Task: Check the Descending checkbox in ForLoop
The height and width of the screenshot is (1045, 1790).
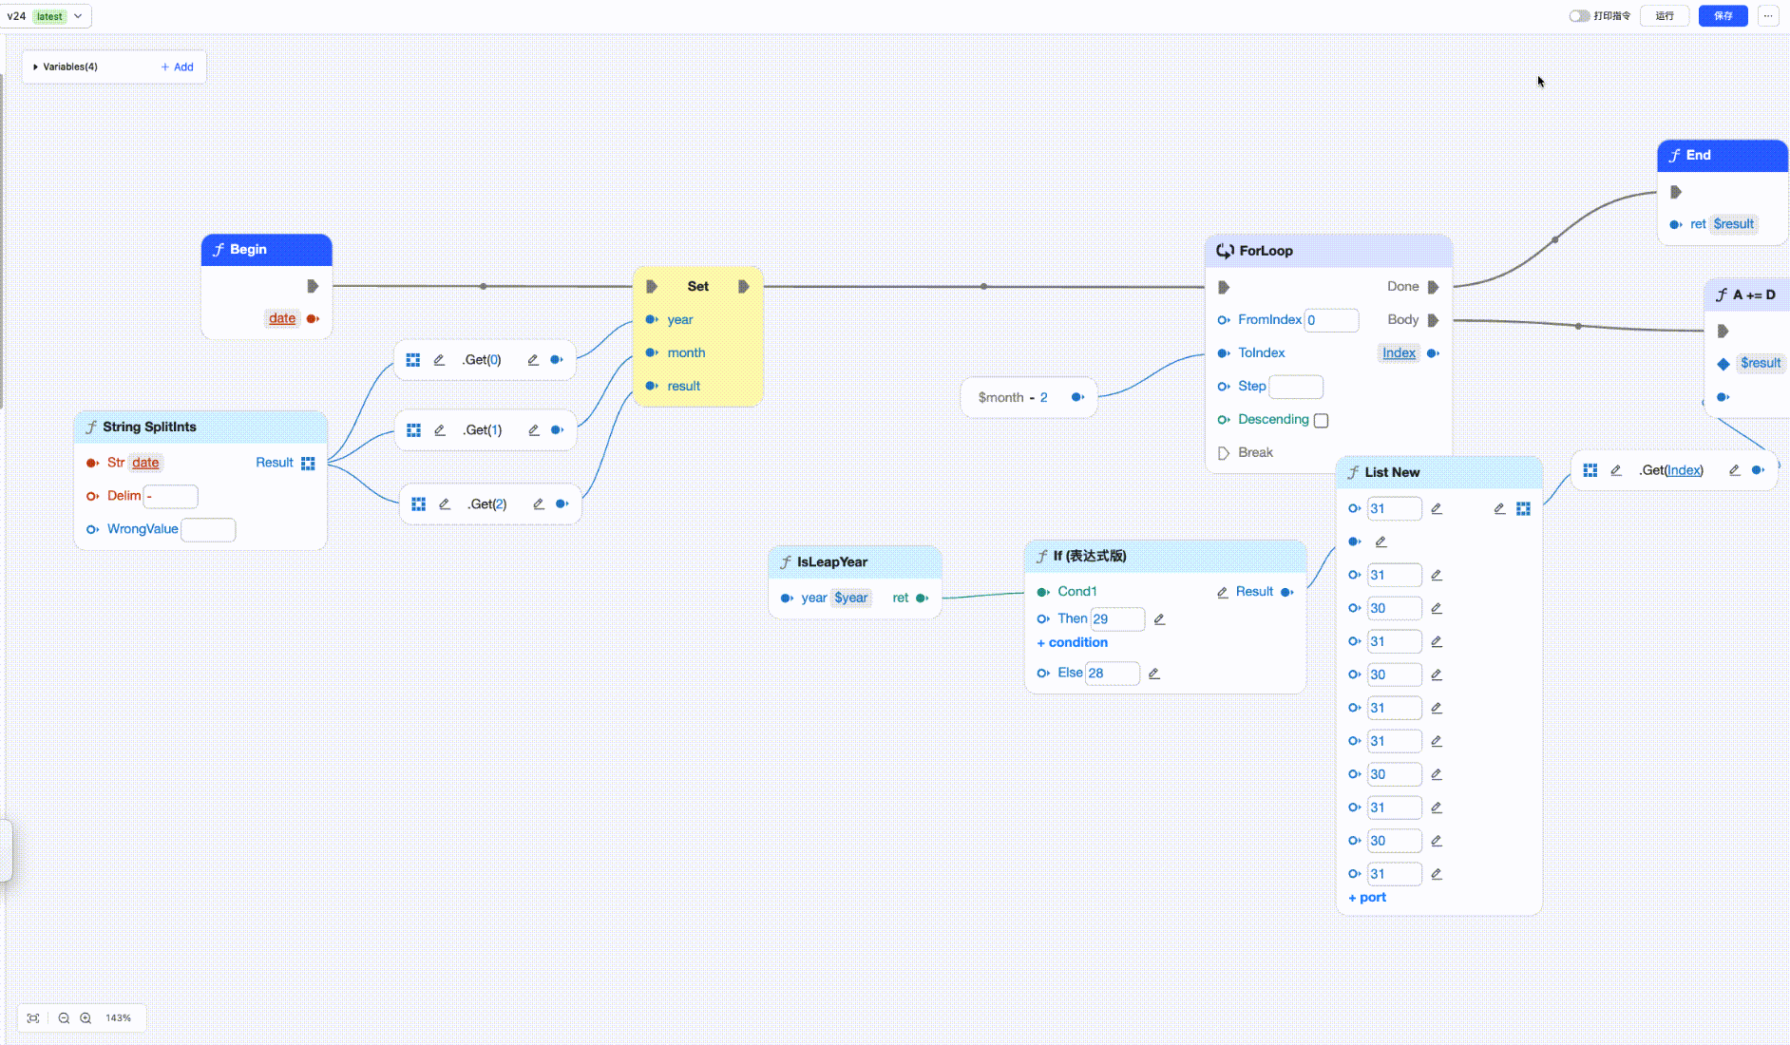Action: click(1321, 420)
